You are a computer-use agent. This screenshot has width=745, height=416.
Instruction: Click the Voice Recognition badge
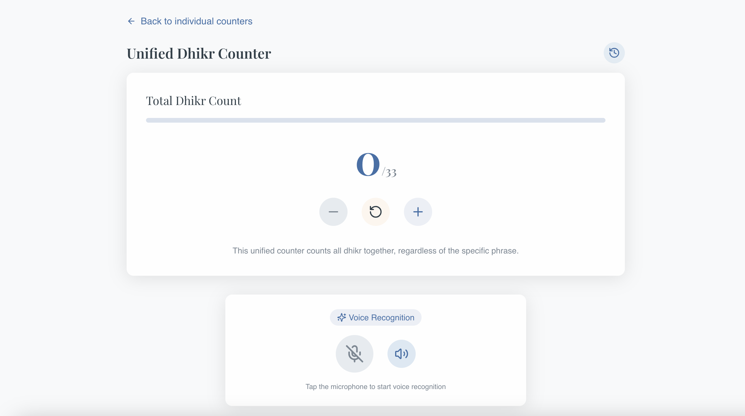376,317
